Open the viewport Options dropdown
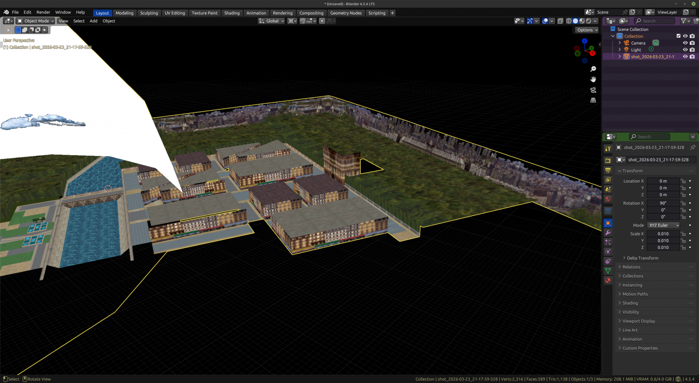This screenshot has width=699, height=383. pos(587,30)
